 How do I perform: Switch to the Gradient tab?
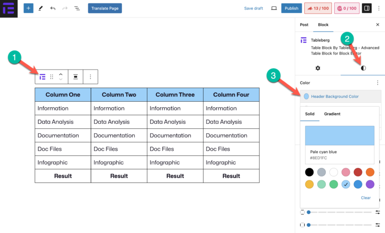click(x=332, y=114)
